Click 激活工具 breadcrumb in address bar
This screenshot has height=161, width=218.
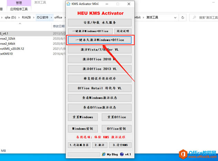(152, 17)
